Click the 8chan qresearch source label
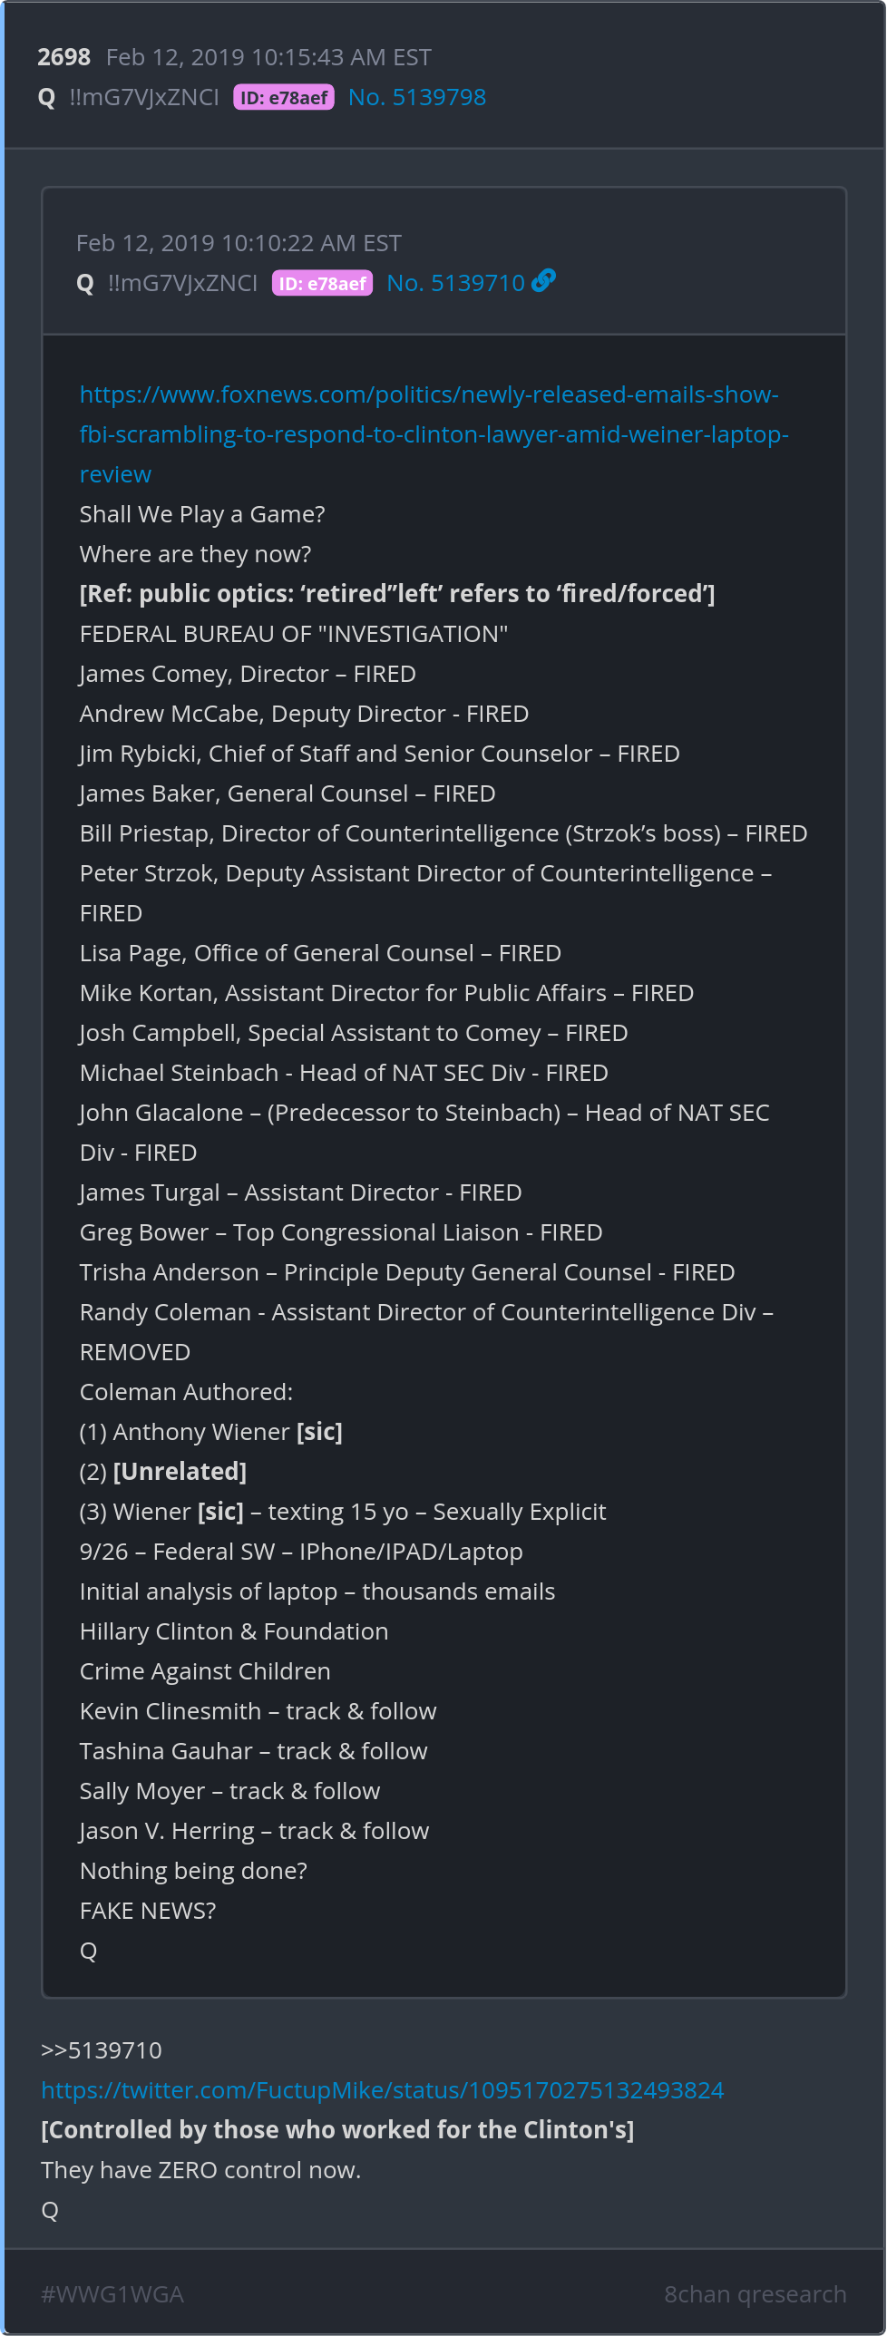The width and height of the screenshot is (887, 2336). [755, 2293]
